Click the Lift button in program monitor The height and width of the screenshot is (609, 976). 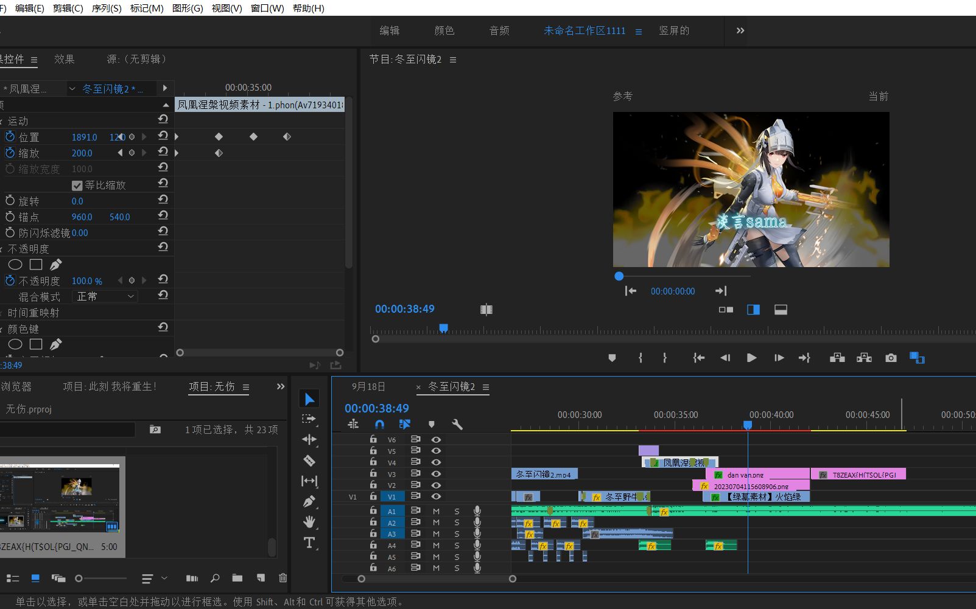pyautogui.click(x=837, y=358)
